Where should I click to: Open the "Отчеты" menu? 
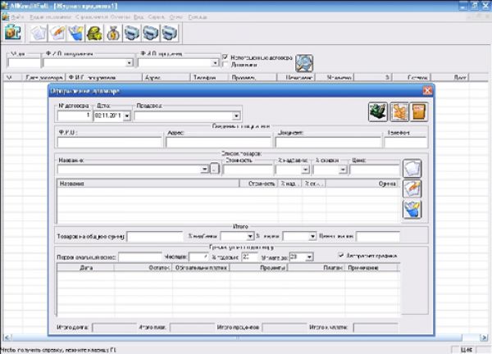coord(120,16)
